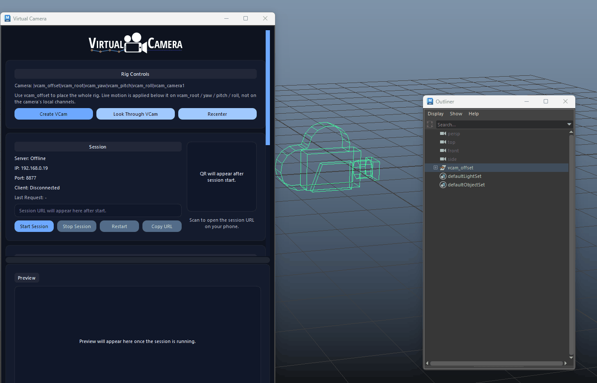Click the defaultLightSet set icon
The width and height of the screenshot is (597, 383).
443,176
